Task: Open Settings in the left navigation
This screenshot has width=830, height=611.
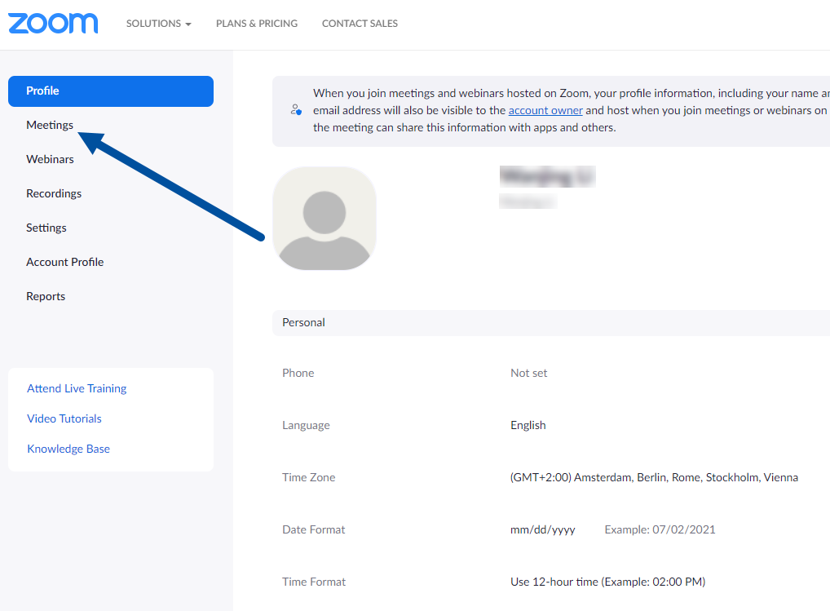Action: (46, 228)
